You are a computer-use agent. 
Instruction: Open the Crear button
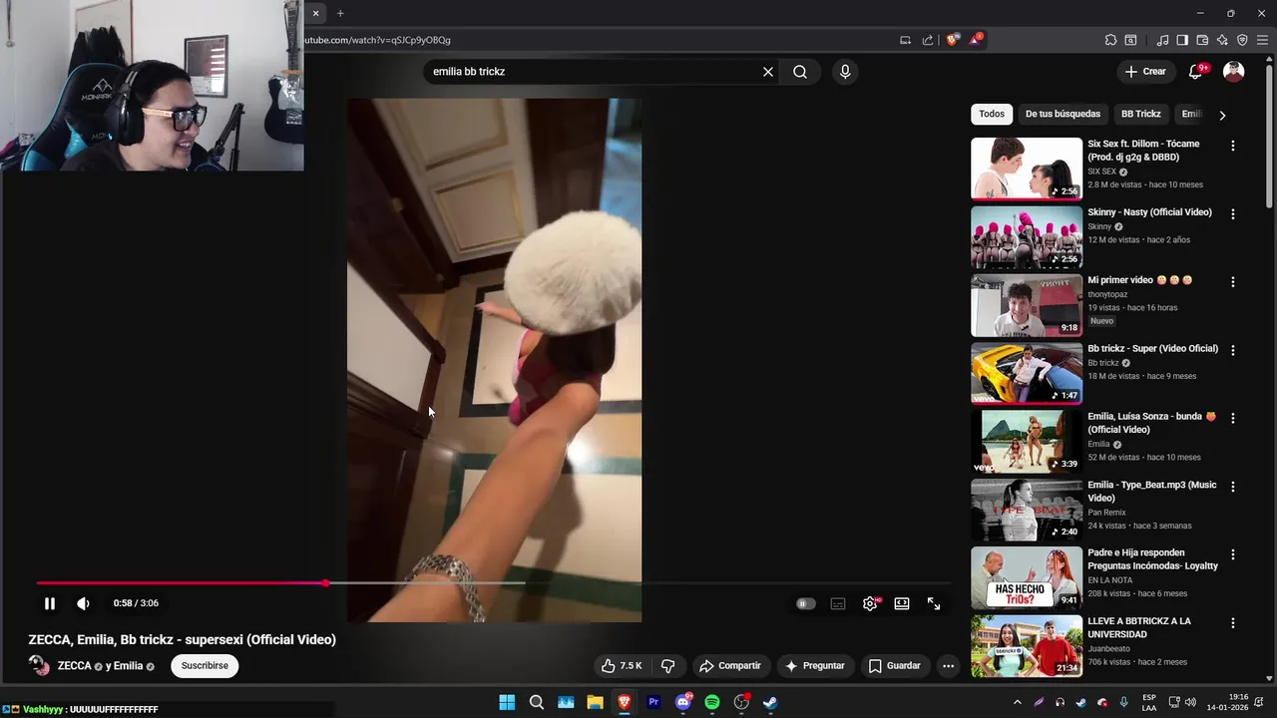(1145, 72)
